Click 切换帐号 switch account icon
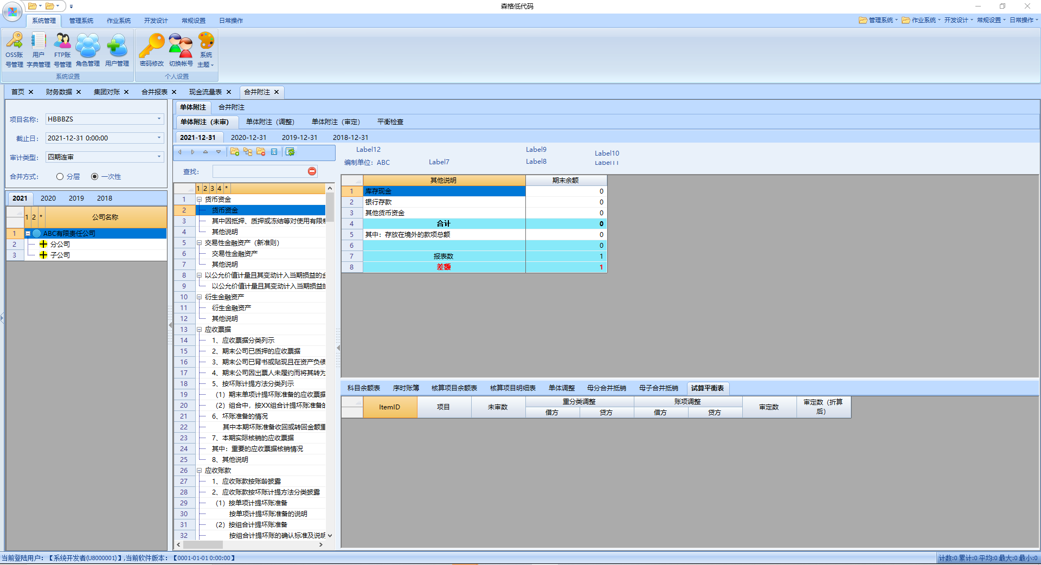Screen dimensions: 1041x565 click(x=181, y=50)
